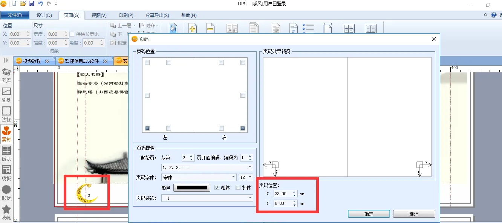This screenshot has height=223, width=502.
Task: Switch to the 视频教程 document tab
Action: [32, 61]
